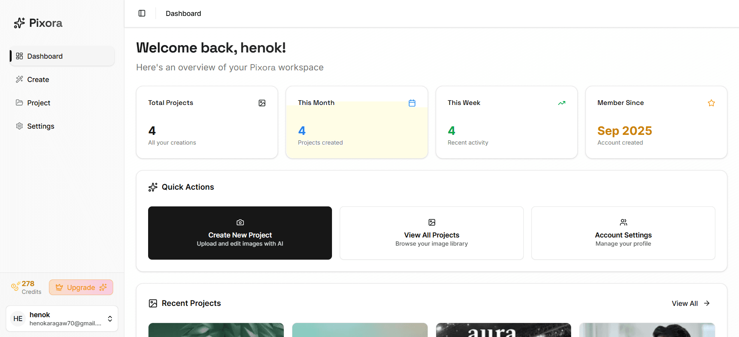Open the Dashboard sidebar item
Viewport: 739px width, 337px height.
pyautogui.click(x=62, y=56)
